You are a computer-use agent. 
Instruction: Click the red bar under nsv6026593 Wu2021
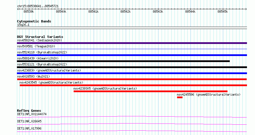coord(132,79)
